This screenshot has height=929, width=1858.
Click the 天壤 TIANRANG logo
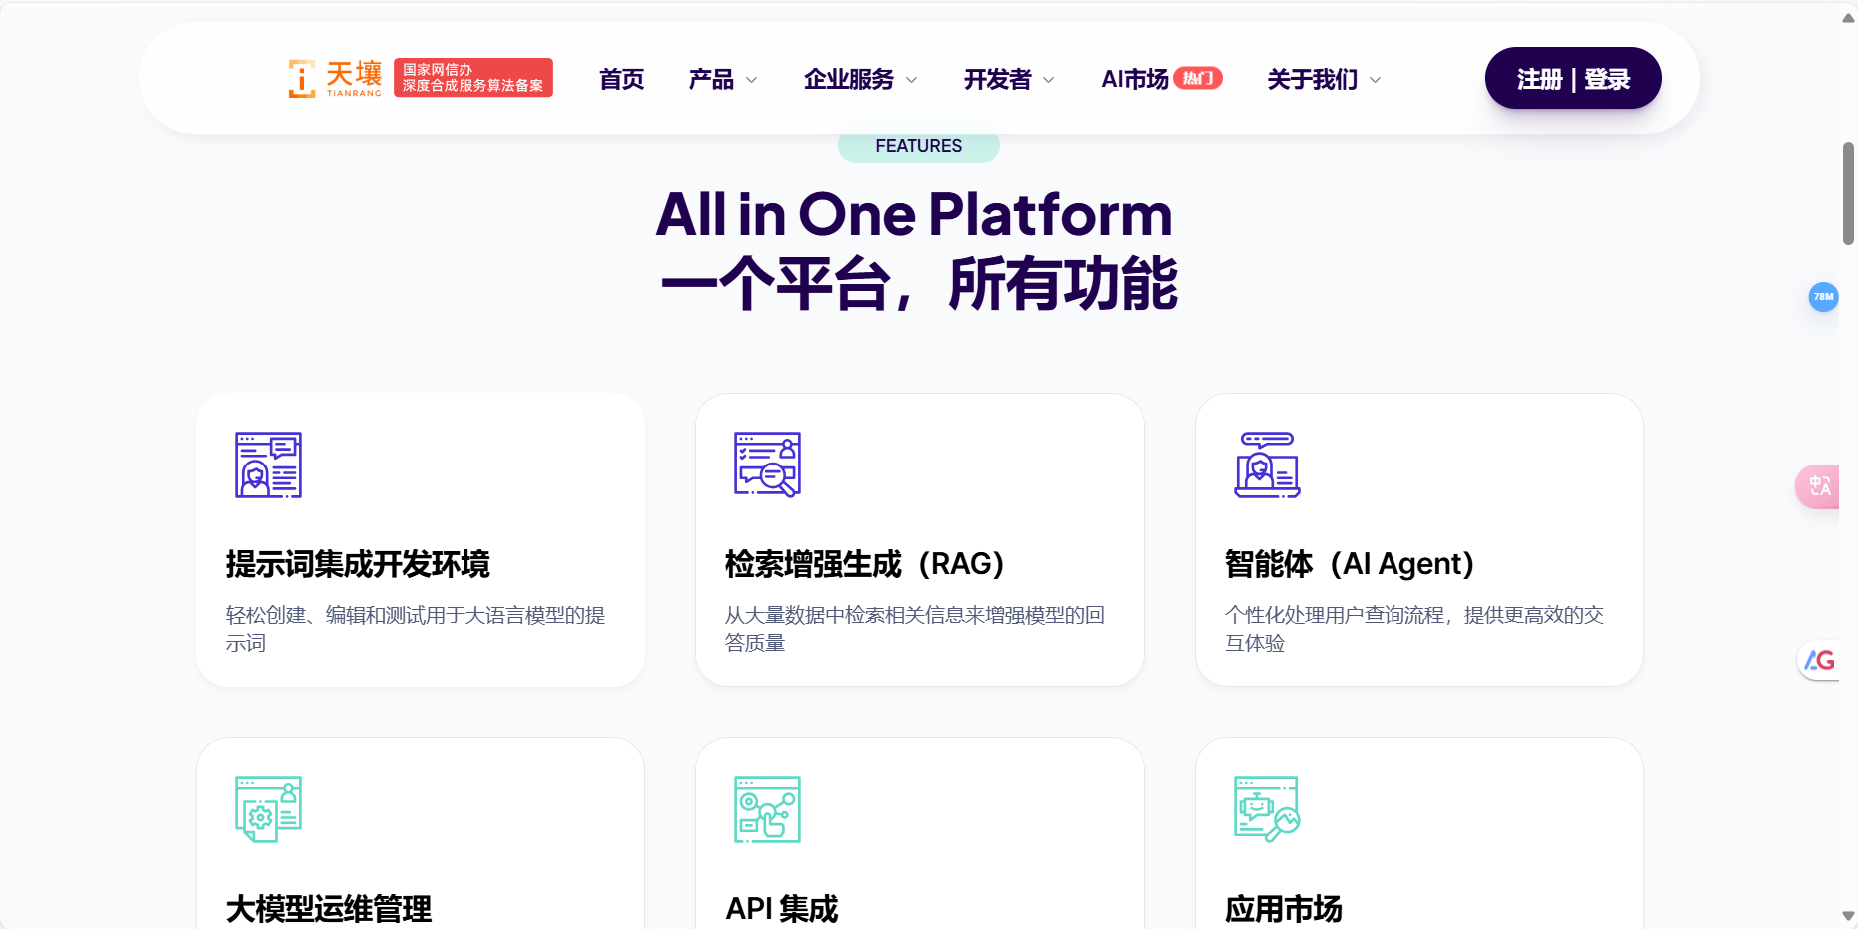point(334,77)
